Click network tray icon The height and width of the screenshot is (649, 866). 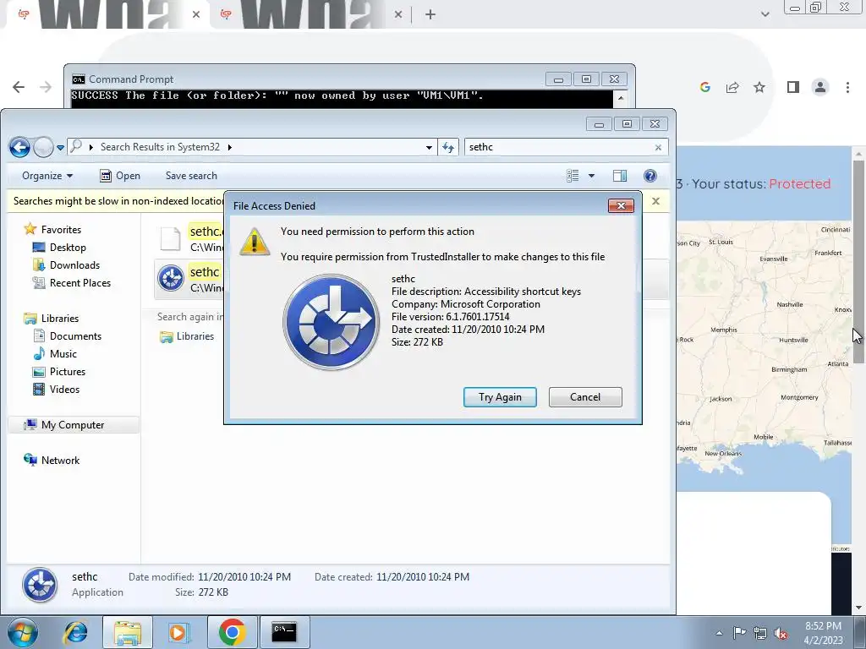coord(760,633)
